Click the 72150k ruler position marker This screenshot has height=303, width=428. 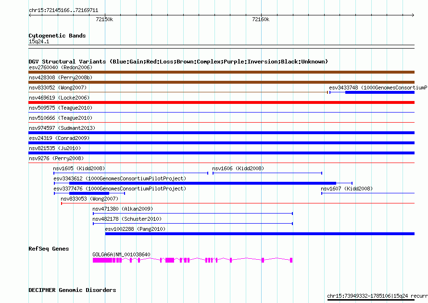click(x=104, y=19)
